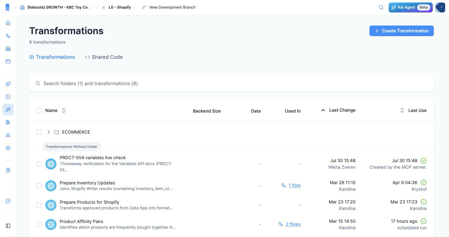Screen dimensions: 449x237
Task: Toggle Last Change sort arrow
Action: tap(323, 110)
